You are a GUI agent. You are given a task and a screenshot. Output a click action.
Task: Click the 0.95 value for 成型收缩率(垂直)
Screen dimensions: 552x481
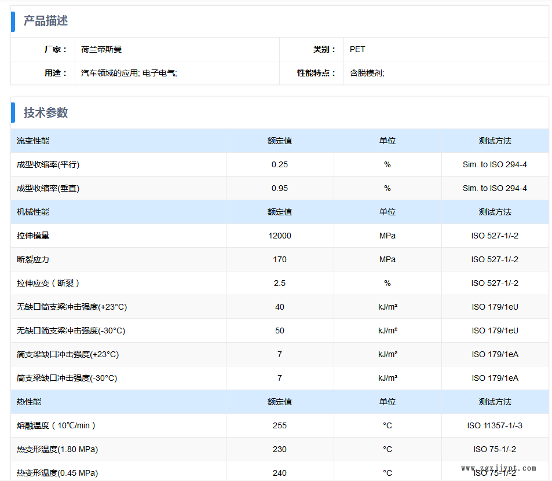point(280,189)
